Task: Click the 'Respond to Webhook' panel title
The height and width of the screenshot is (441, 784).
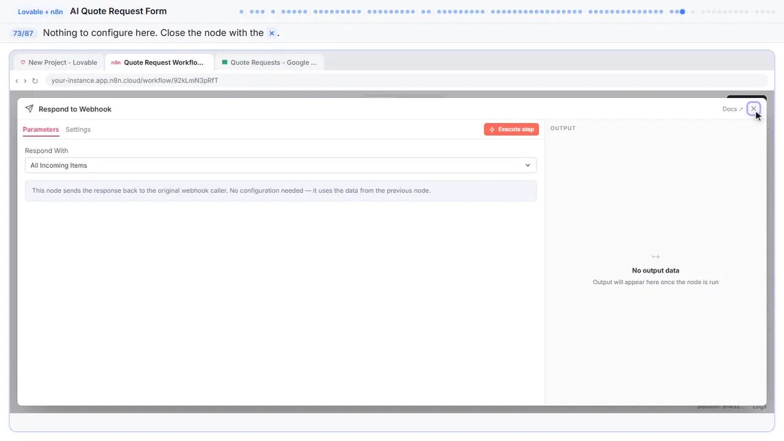Action: click(75, 109)
